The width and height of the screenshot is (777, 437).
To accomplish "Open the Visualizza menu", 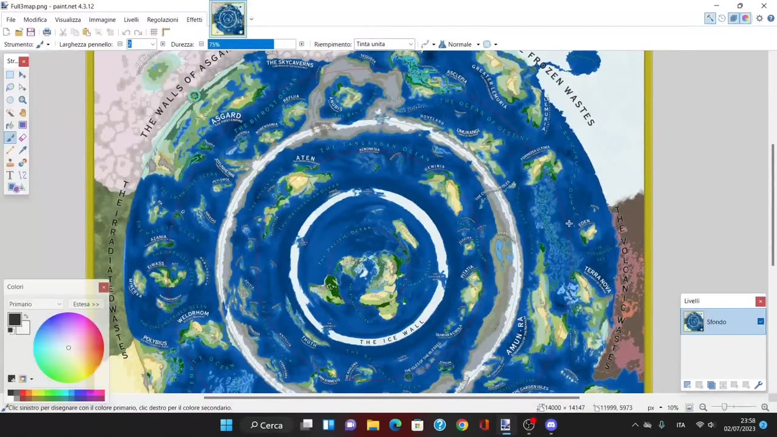I will point(68,19).
